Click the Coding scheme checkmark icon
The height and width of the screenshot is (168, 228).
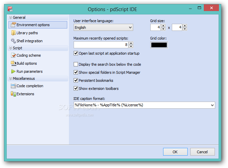13,55
